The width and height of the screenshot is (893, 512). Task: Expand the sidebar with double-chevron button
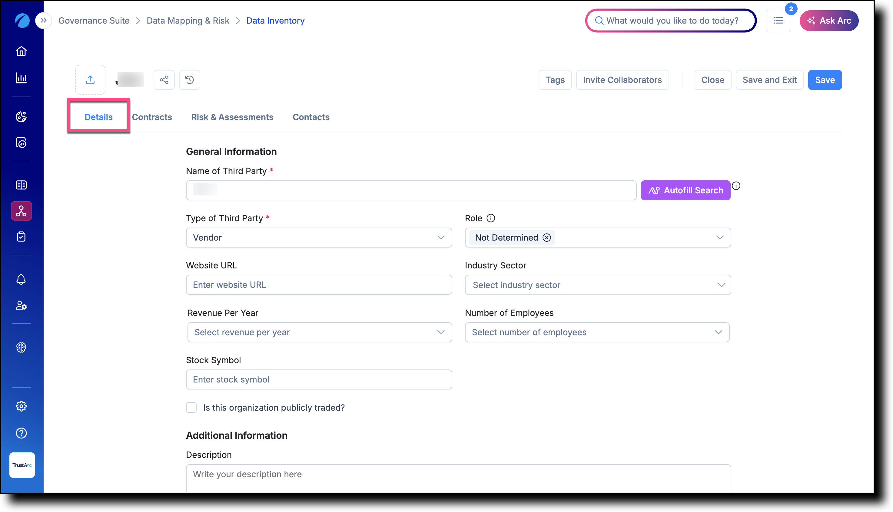[x=43, y=20]
